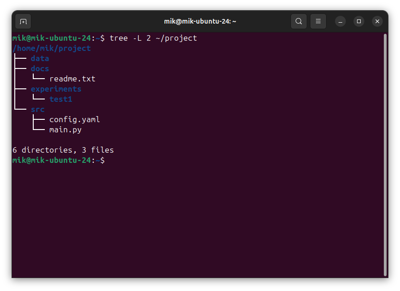Click the vertical scrollbar on the right
Screen dimensions: 400x291
pyautogui.click(x=385, y=153)
